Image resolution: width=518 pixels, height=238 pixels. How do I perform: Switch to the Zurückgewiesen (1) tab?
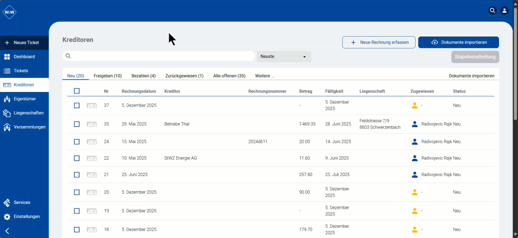coord(184,76)
